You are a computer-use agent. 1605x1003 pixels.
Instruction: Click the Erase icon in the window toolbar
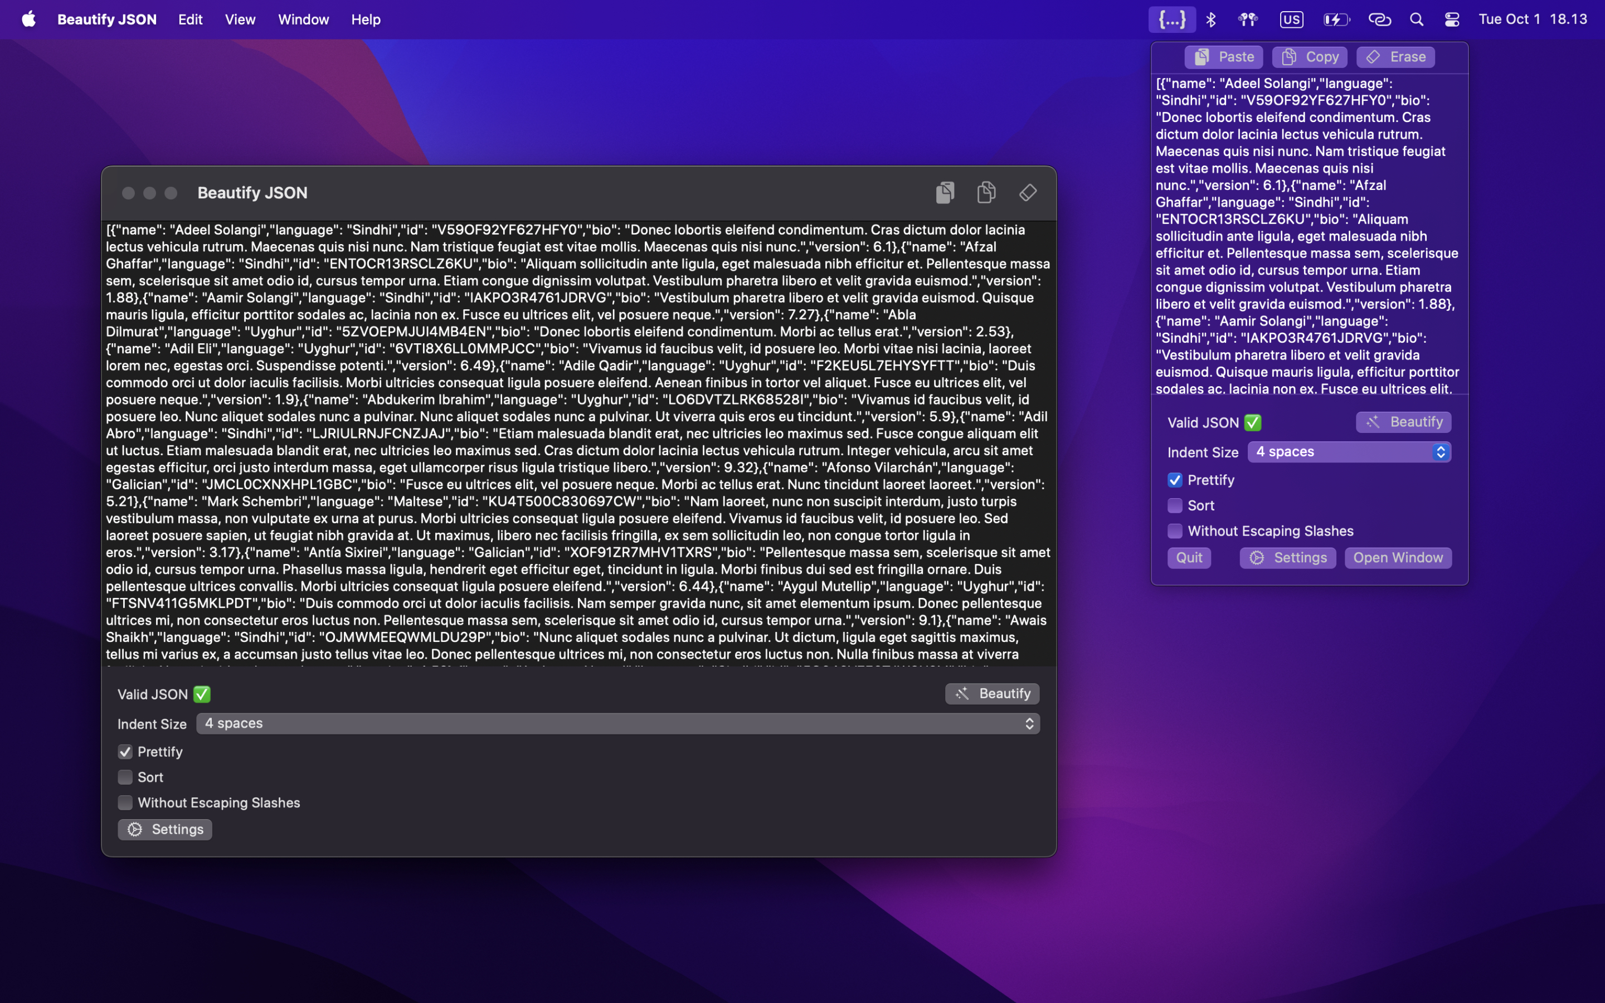click(x=1027, y=192)
